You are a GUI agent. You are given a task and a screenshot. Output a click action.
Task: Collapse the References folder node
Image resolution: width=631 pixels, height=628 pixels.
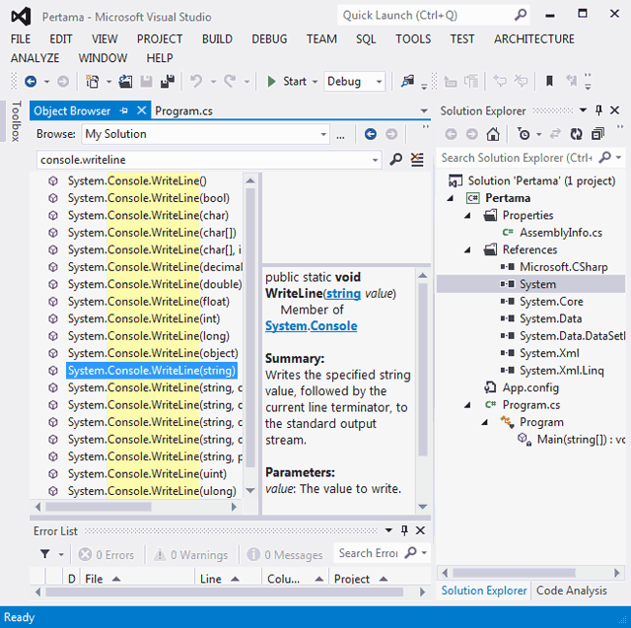(x=467, y=250)
